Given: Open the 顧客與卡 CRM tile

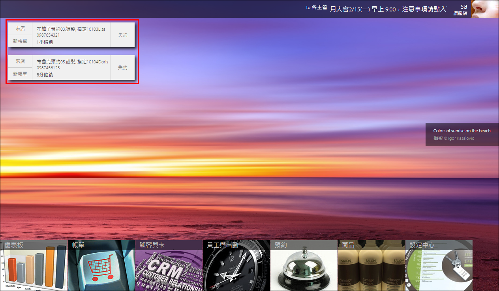Looking at the screenshot, I should (x=169, y=265).
